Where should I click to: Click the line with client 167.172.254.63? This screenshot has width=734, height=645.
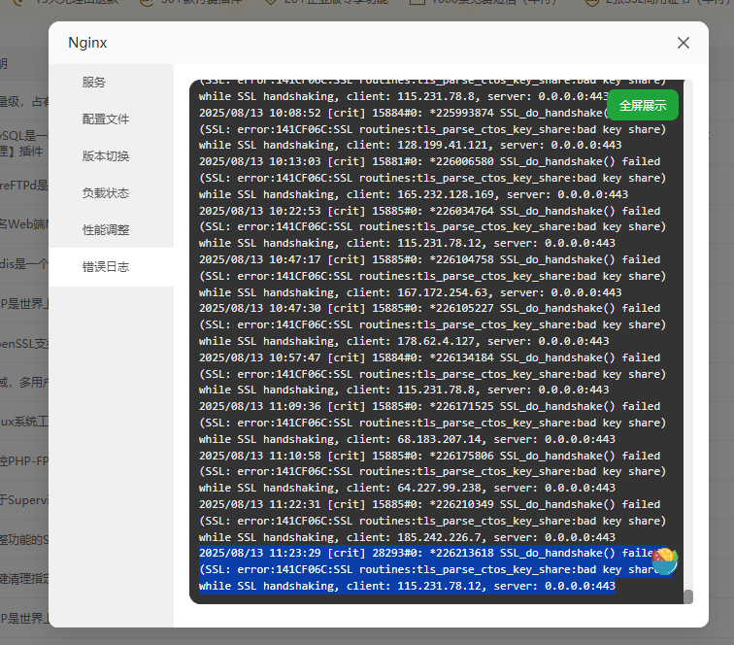pos(410,292)
